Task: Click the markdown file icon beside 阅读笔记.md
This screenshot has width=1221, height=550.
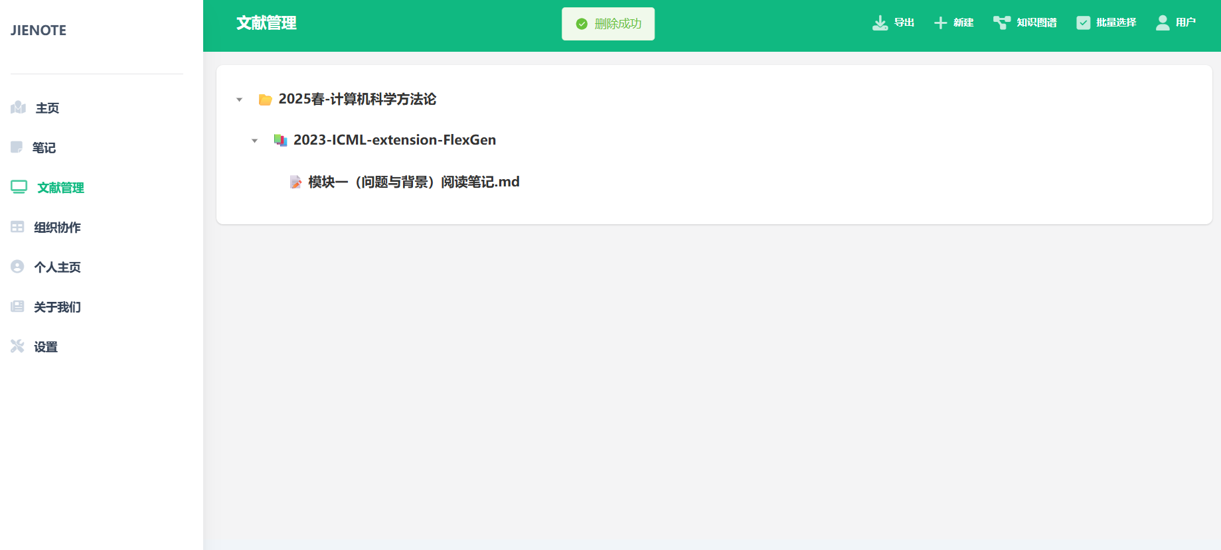Action: point(296,182)
